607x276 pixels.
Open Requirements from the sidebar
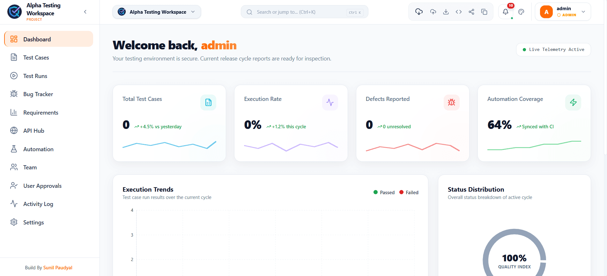point(49,112)
